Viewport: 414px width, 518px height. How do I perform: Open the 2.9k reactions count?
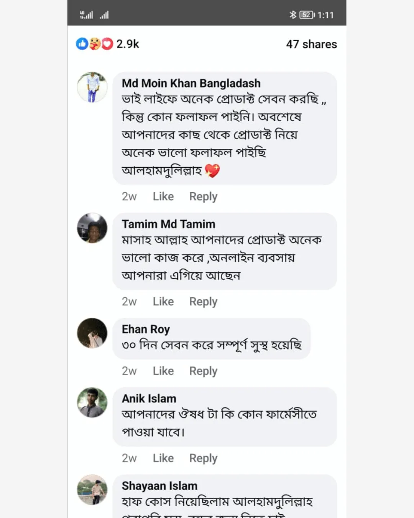(x=128, y=44)
